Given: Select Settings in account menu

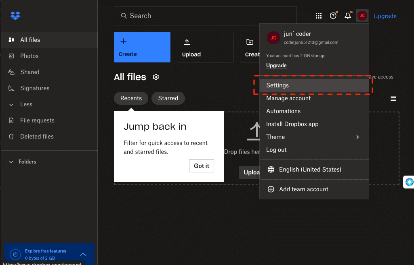Looking at the screenshot, I should pyautogui.click(x=314, y=85).
